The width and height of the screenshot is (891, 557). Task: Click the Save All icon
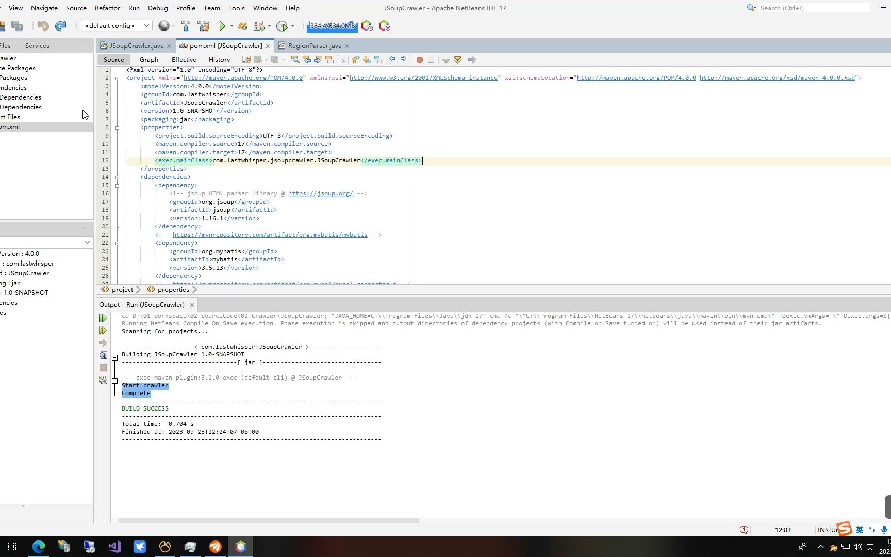(17, 26)
